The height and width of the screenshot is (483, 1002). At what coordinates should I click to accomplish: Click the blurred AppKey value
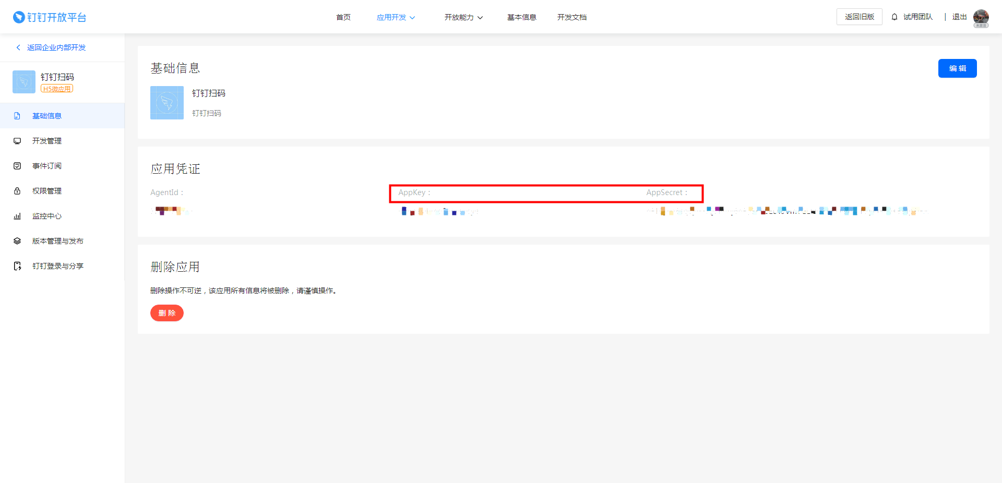tap(439, 211)
